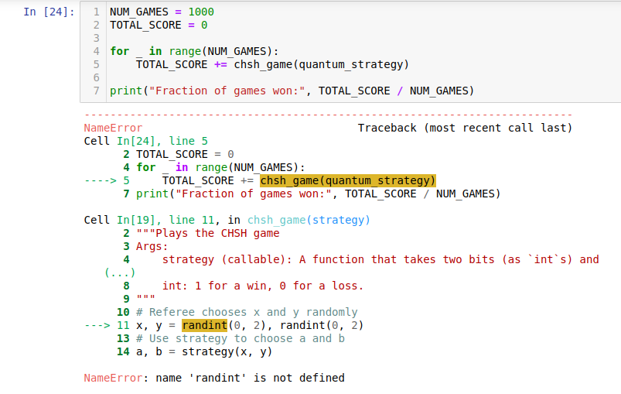
Task: Click the (...) collapsed lines ellipsis
Action: point(119,272)
